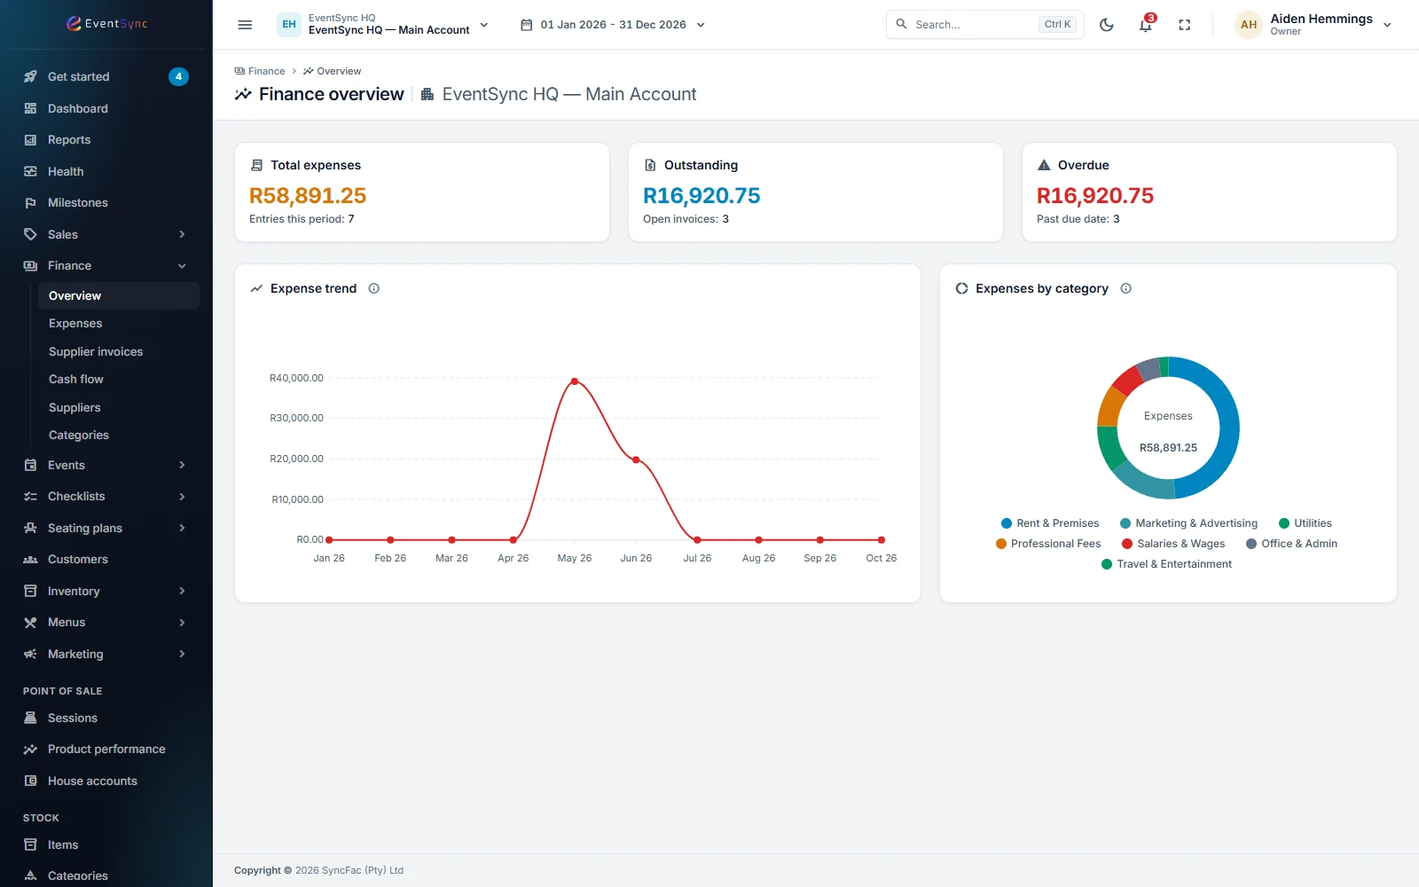Viewport: 1419px width, 887px height.
Task: Click the May 26 peak data point
Action: pos(575,381)
